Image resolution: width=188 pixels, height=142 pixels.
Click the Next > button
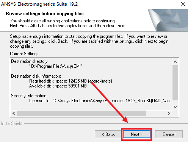[x=136, y=134]
